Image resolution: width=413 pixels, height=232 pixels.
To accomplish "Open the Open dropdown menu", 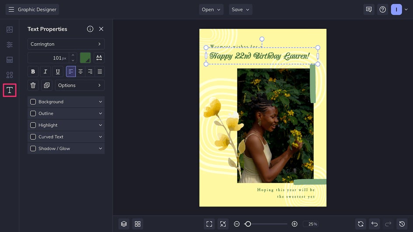I will (211, 10).
